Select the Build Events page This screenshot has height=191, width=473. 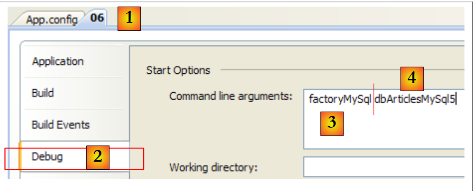[x=60, y=125]
